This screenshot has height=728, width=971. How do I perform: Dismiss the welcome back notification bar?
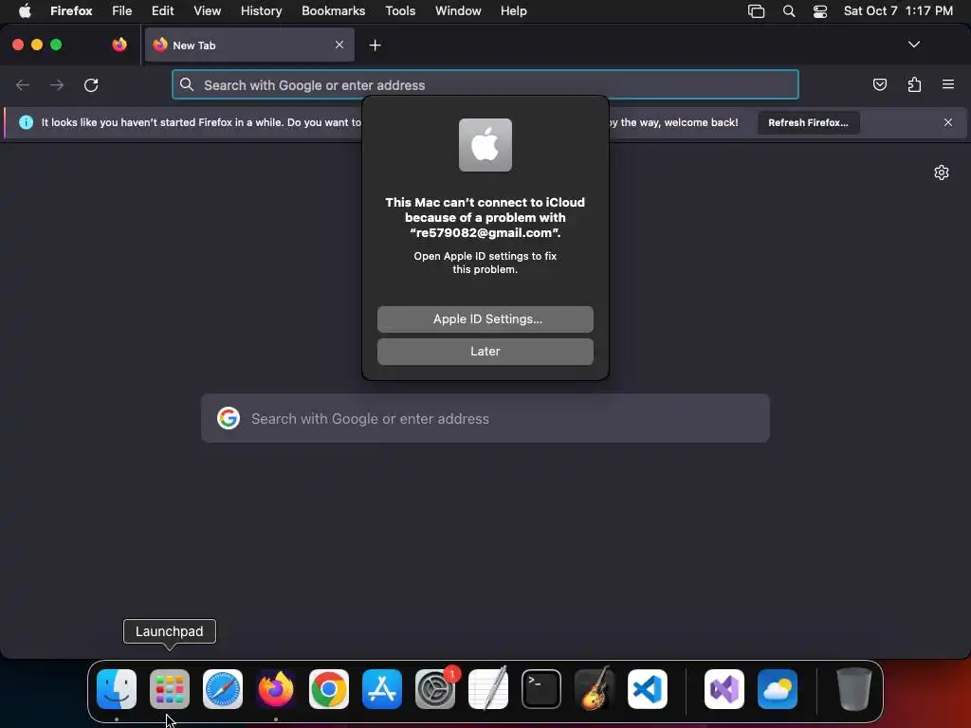coord(948,122)
